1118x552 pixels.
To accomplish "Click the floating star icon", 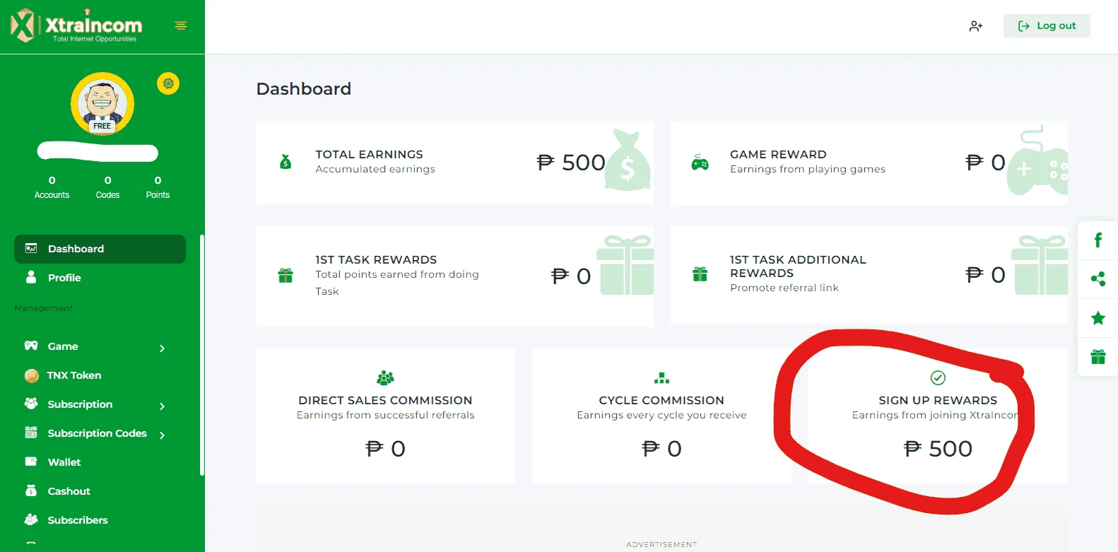I will 1098,318.
